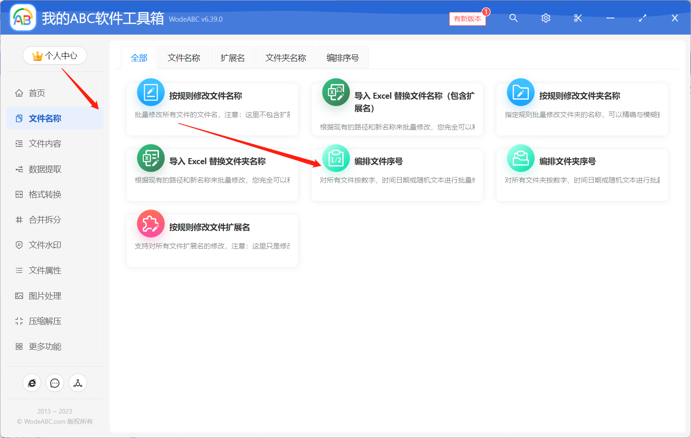The image size is (691, 438).
Task: Click the share network icon at bottom left
Action: pos(77,383)
